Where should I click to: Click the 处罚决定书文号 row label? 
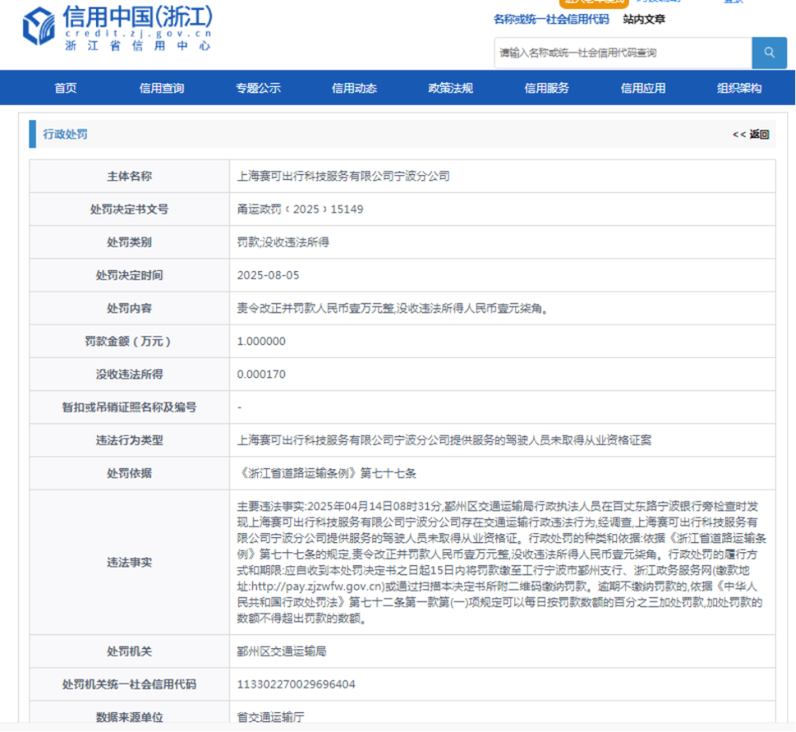coord(129,209)
